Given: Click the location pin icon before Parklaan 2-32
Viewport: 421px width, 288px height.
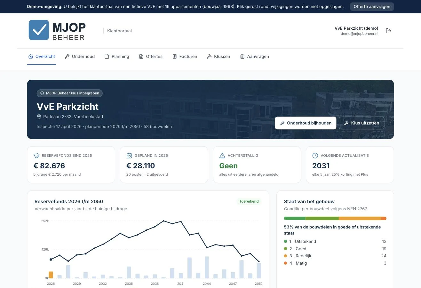Looking at the screenshot, I should point(39,116).
